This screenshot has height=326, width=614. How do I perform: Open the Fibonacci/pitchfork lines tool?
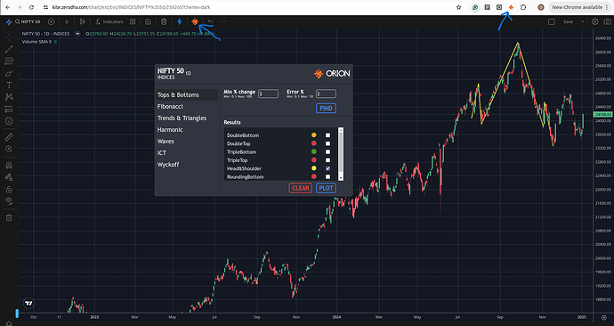(x=9, y=61)
